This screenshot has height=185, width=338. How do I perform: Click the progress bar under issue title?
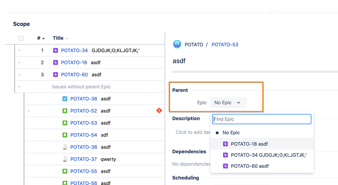(255, 72)
